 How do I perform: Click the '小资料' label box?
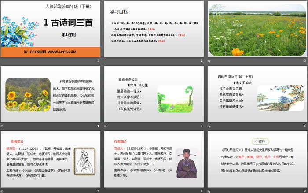pyautogui.click(x=257, y=141)
